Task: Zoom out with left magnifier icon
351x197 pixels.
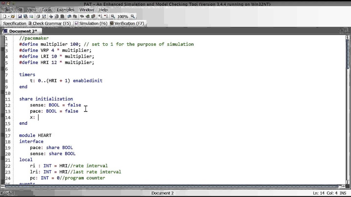Action: tap(113, 16)
